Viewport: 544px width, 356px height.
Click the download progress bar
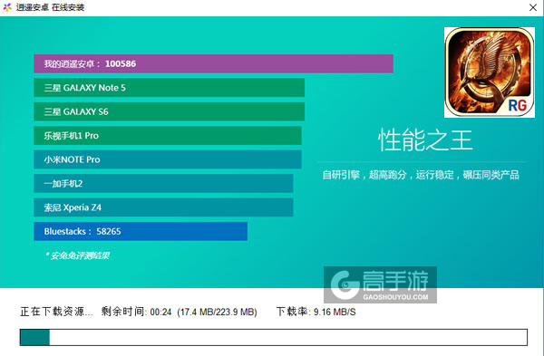[x=274, y=337]
